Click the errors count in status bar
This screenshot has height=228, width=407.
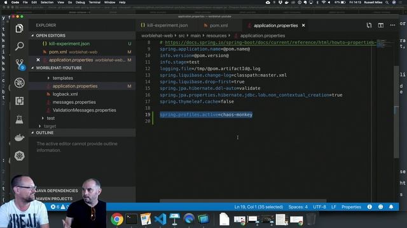[x=55, y=207]
